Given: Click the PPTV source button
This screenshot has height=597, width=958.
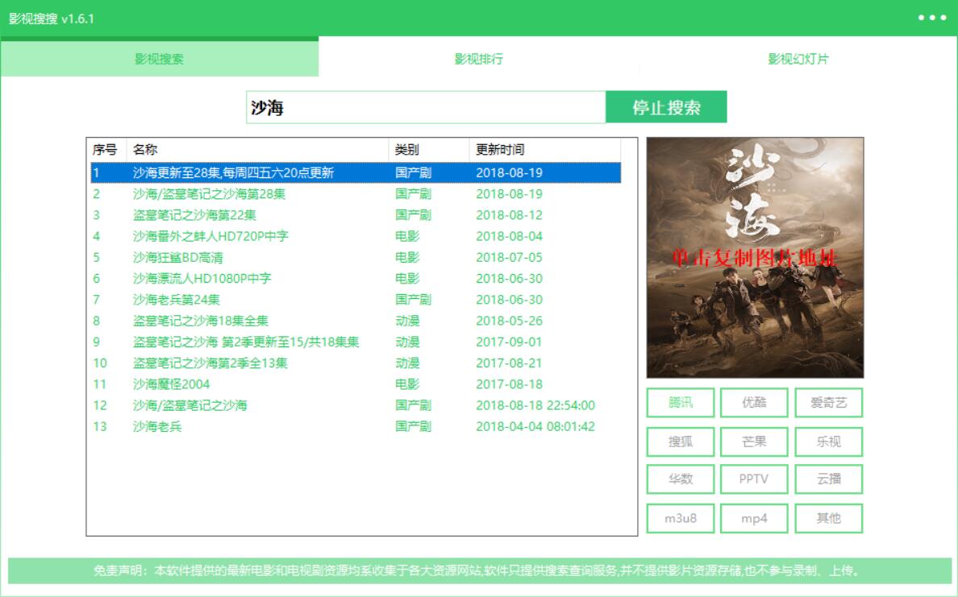Looking at the screenshot, I should (754, 479).
